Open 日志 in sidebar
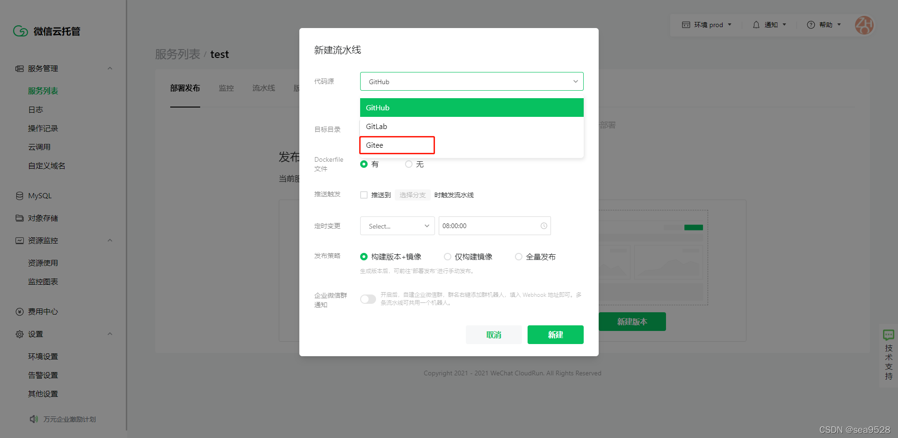 [x=36, y=109]
